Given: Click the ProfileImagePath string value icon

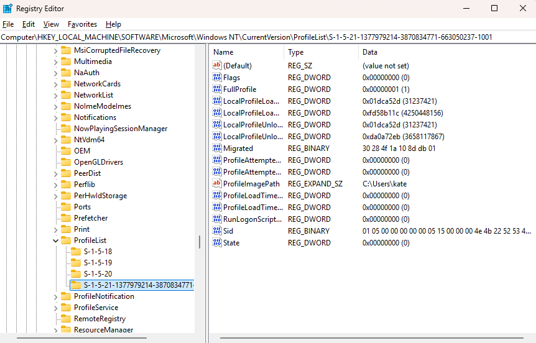Looking at the screenshot, I should click(x=217, y=184).
